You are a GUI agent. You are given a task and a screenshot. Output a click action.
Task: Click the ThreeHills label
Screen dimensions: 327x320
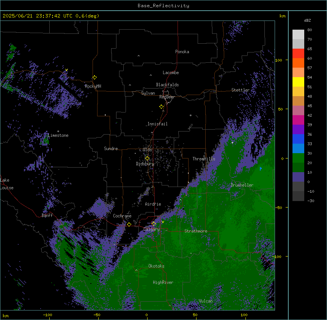pos(204,159)
